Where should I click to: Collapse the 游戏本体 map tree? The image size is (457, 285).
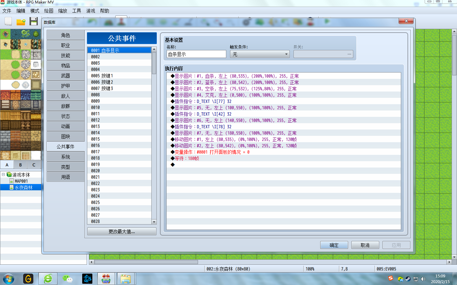(x=3, y=174)
